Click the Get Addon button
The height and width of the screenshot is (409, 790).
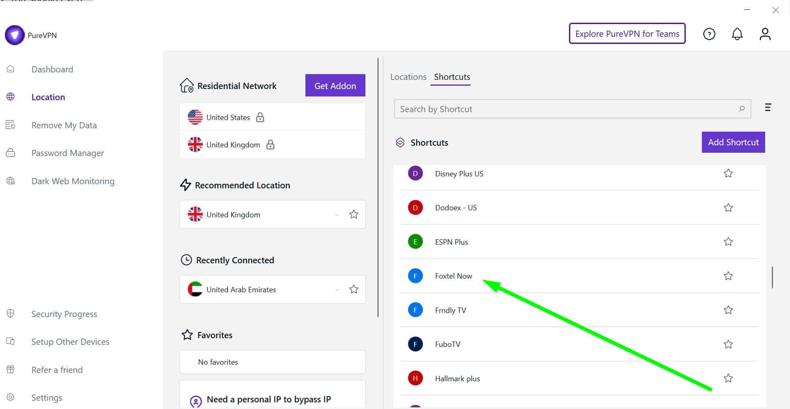(335, 85)
